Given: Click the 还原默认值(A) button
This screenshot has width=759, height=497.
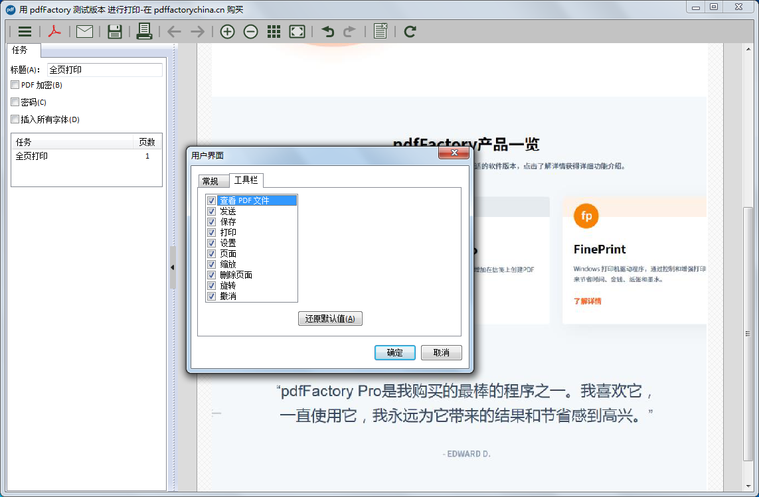Looking at the screenshot, I should [330, 319].
